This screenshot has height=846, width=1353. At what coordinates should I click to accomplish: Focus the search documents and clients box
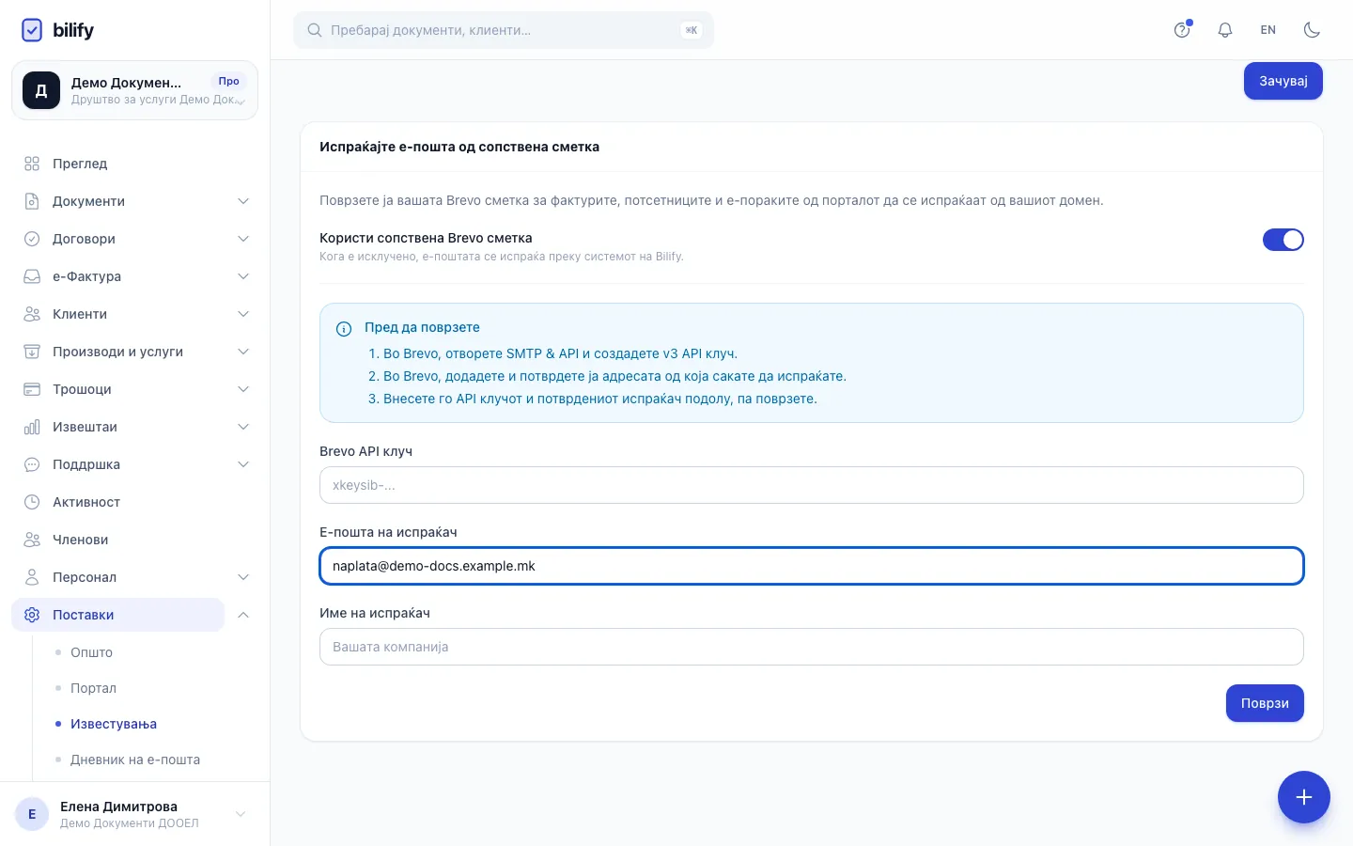[x=504, y=30]
